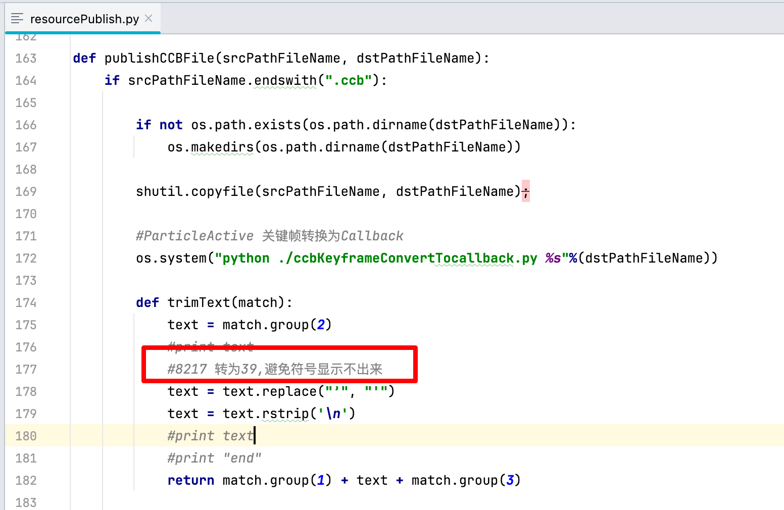Click the #8217 comment in red box
This screenshot has width=784, height=510.
coord(275,370)
